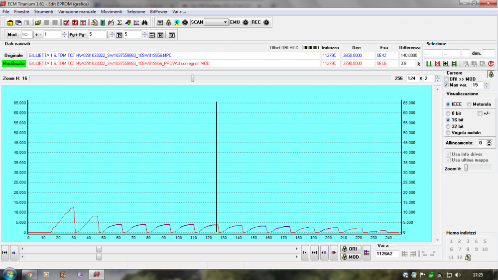Click the Sigma sum toolbar icon
Image resolution: width=498 pixels, height=280 pixels.
(120, 22)
